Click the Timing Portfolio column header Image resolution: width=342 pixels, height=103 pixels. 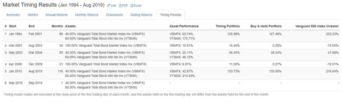click(228, 26)
